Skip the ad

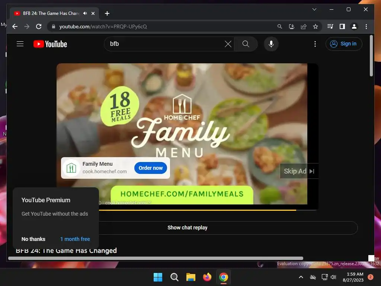[x=299, y=171]
